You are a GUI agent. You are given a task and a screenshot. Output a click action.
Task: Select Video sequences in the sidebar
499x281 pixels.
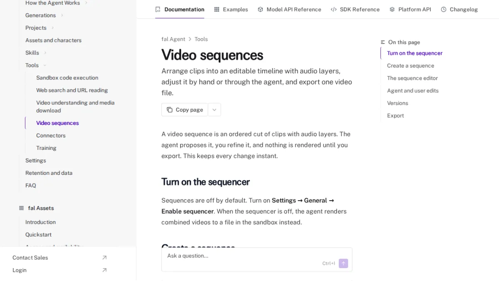click(57, 123)
